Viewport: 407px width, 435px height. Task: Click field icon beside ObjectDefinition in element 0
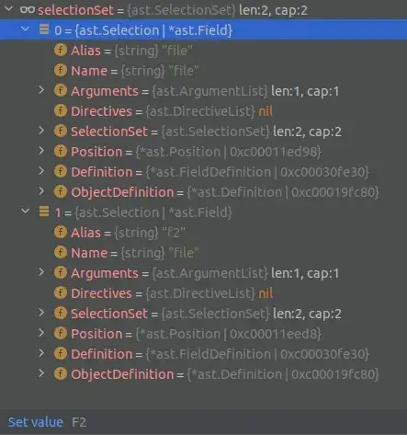tap(61, 191)
